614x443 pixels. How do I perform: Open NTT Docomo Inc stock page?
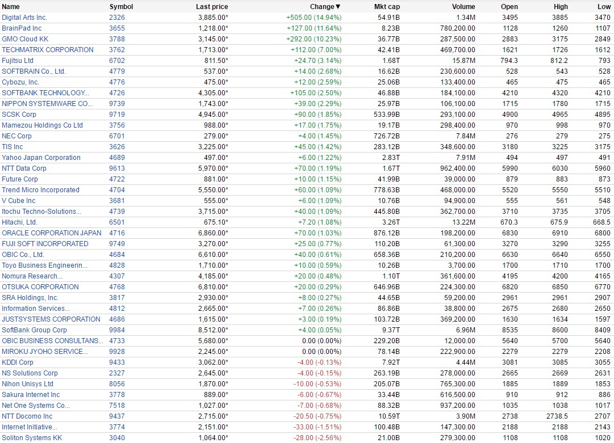click(x=27, y=416)
